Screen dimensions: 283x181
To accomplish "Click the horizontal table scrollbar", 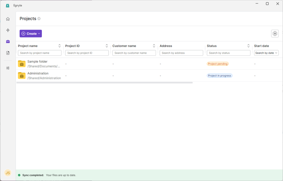I will (105, 83).
